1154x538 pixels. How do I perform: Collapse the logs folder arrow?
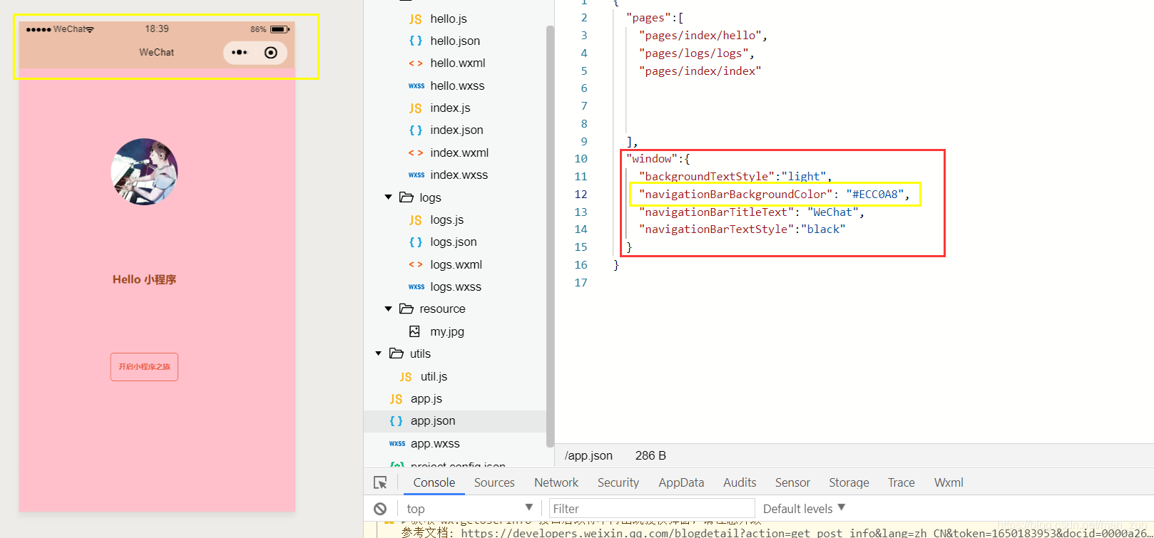click(x=389, y=197)
